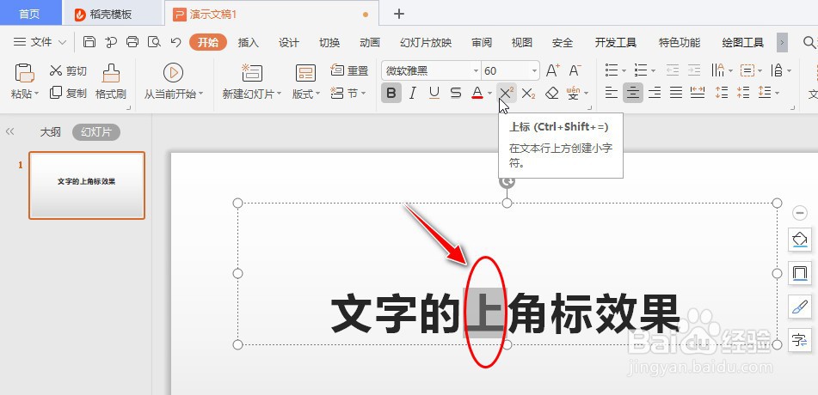Click decrease paragraph spacing icon
Viewport: 818px width, 395px height.
[743, 93]
